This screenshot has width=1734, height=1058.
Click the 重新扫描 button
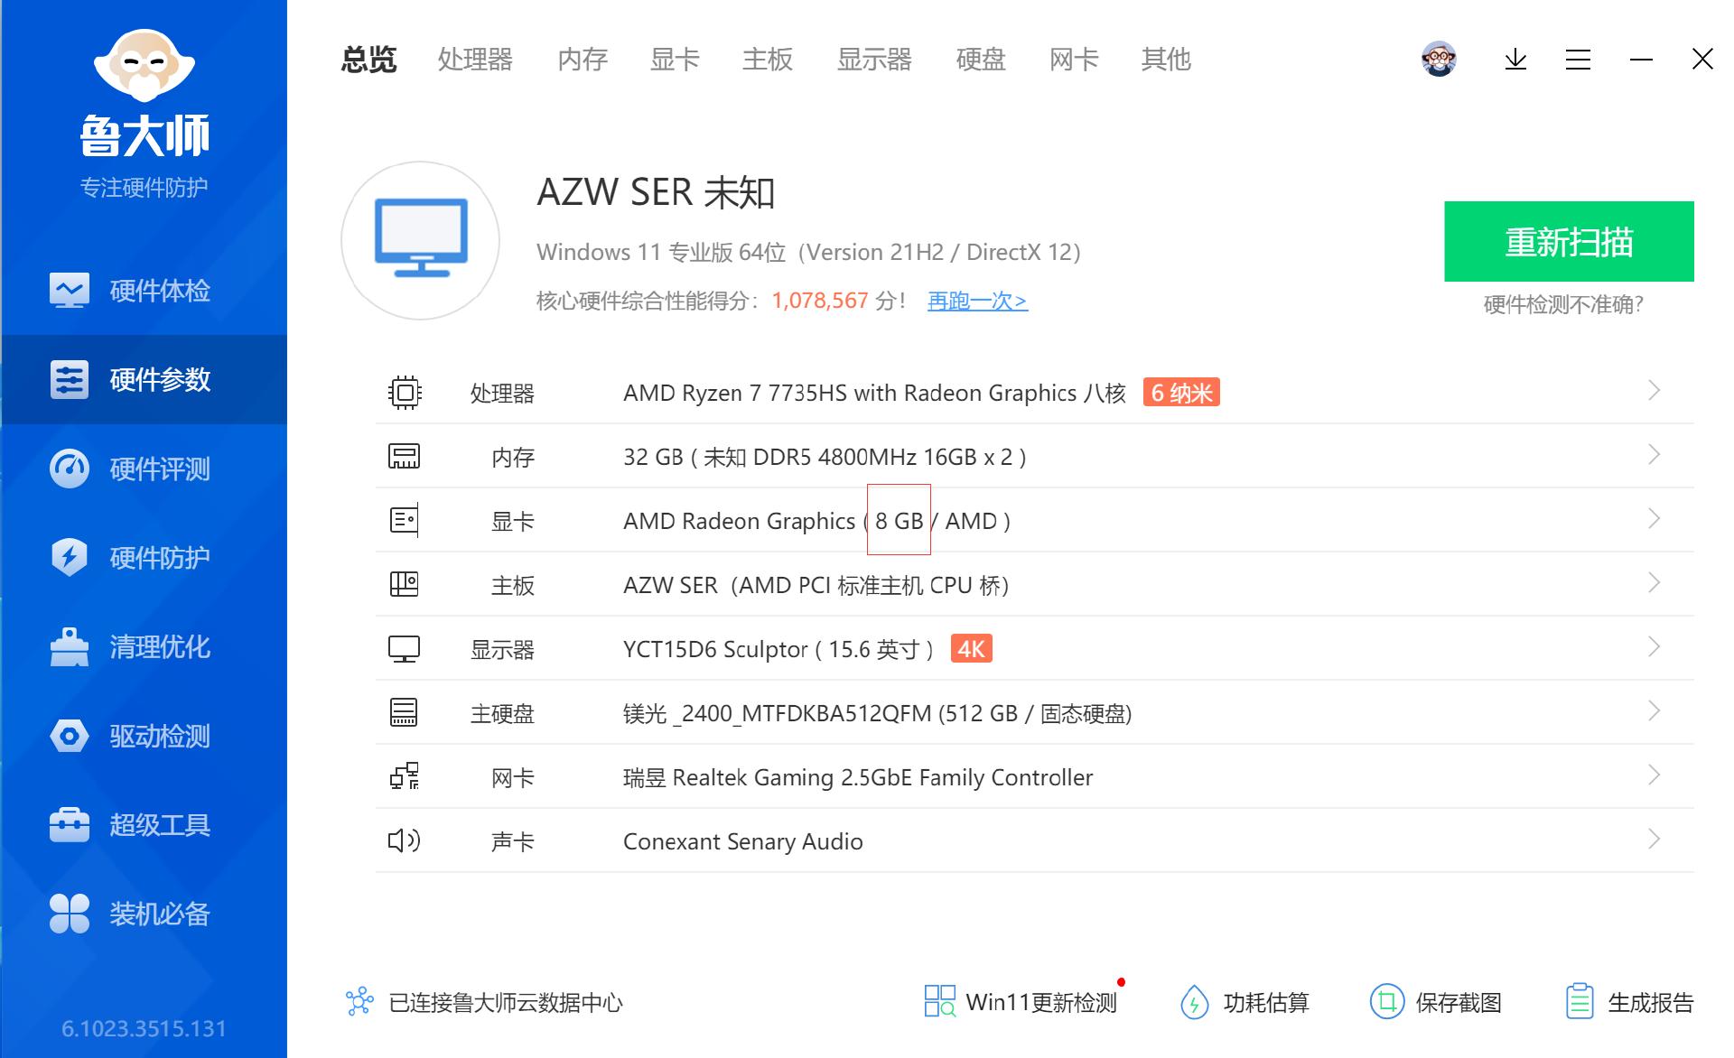[x=1571, y=240]
